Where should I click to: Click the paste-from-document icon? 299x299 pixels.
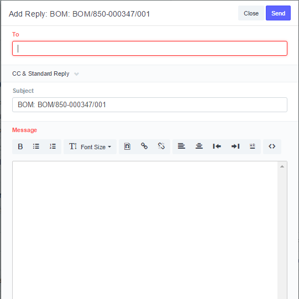coord(127,146)
